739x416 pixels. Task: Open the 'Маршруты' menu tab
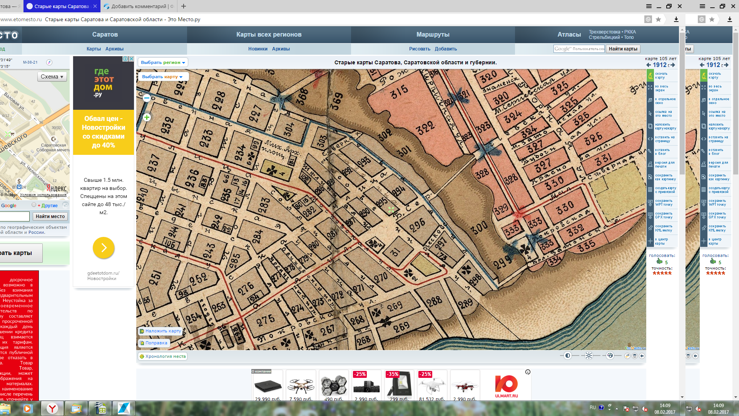point(433,35)
